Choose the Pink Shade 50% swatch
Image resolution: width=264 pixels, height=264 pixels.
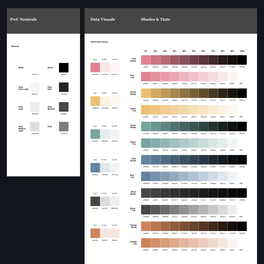[194, 60]
